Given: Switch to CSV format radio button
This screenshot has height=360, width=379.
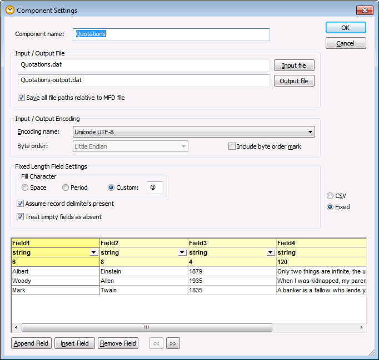Looking at the screenshot, I should click(x=330, y=196).
